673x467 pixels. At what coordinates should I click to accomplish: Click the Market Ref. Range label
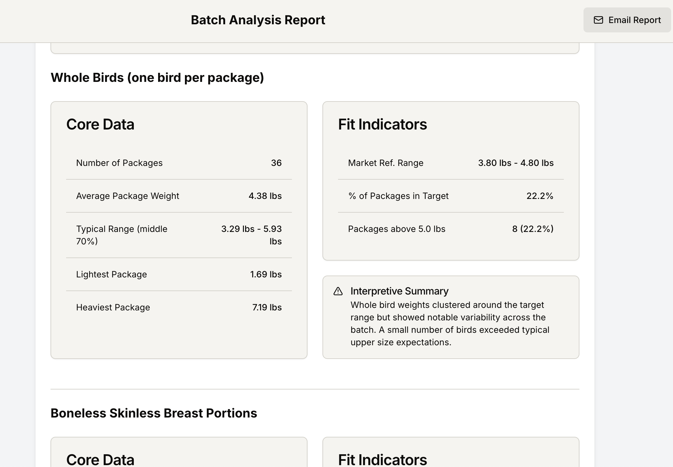click(385, 163)
